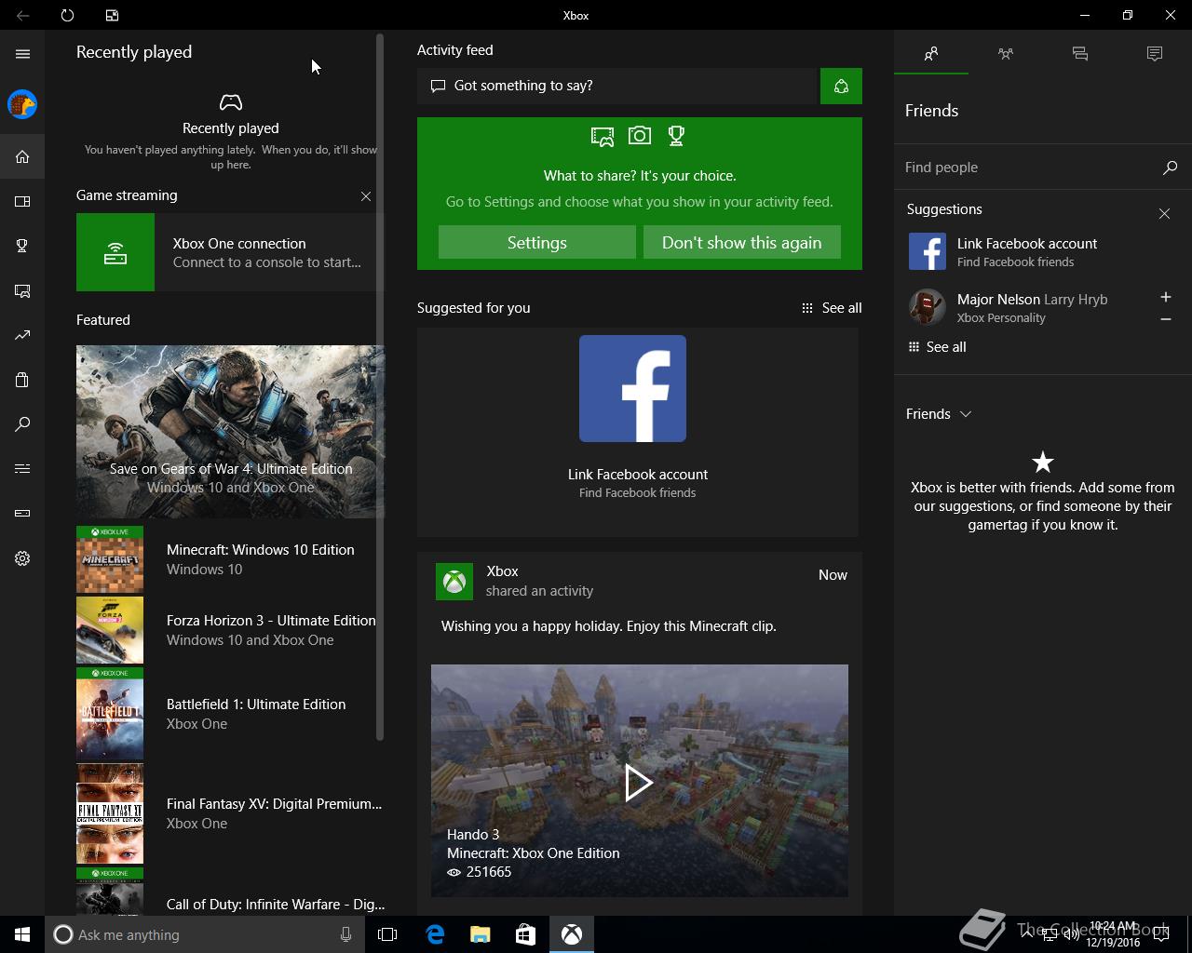The width and height of the screenshot is (1192, 953).
Task: Open the profile avatar in sidebar
Action: pyautogui.click(x=22, y=104)
